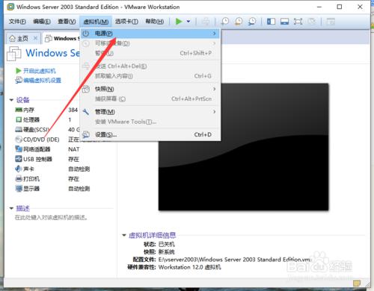Image resolution: width=374 pixels, height=291 pixels.
Task: Click the green Power On play button in toolbar
Action: pos(179,22)
